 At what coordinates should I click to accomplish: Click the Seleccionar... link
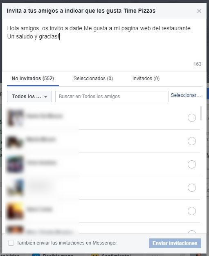coord(186,95)
